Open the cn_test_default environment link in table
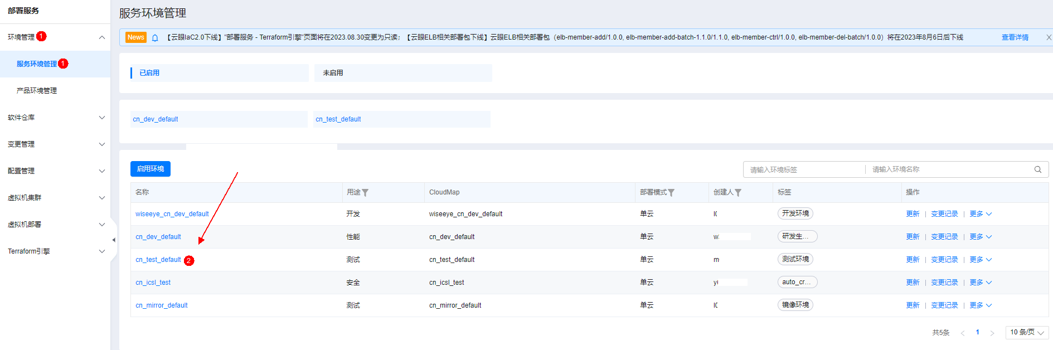Viewport: 1053px width, 350px height. pyautogui.click(x=158, y=260)
